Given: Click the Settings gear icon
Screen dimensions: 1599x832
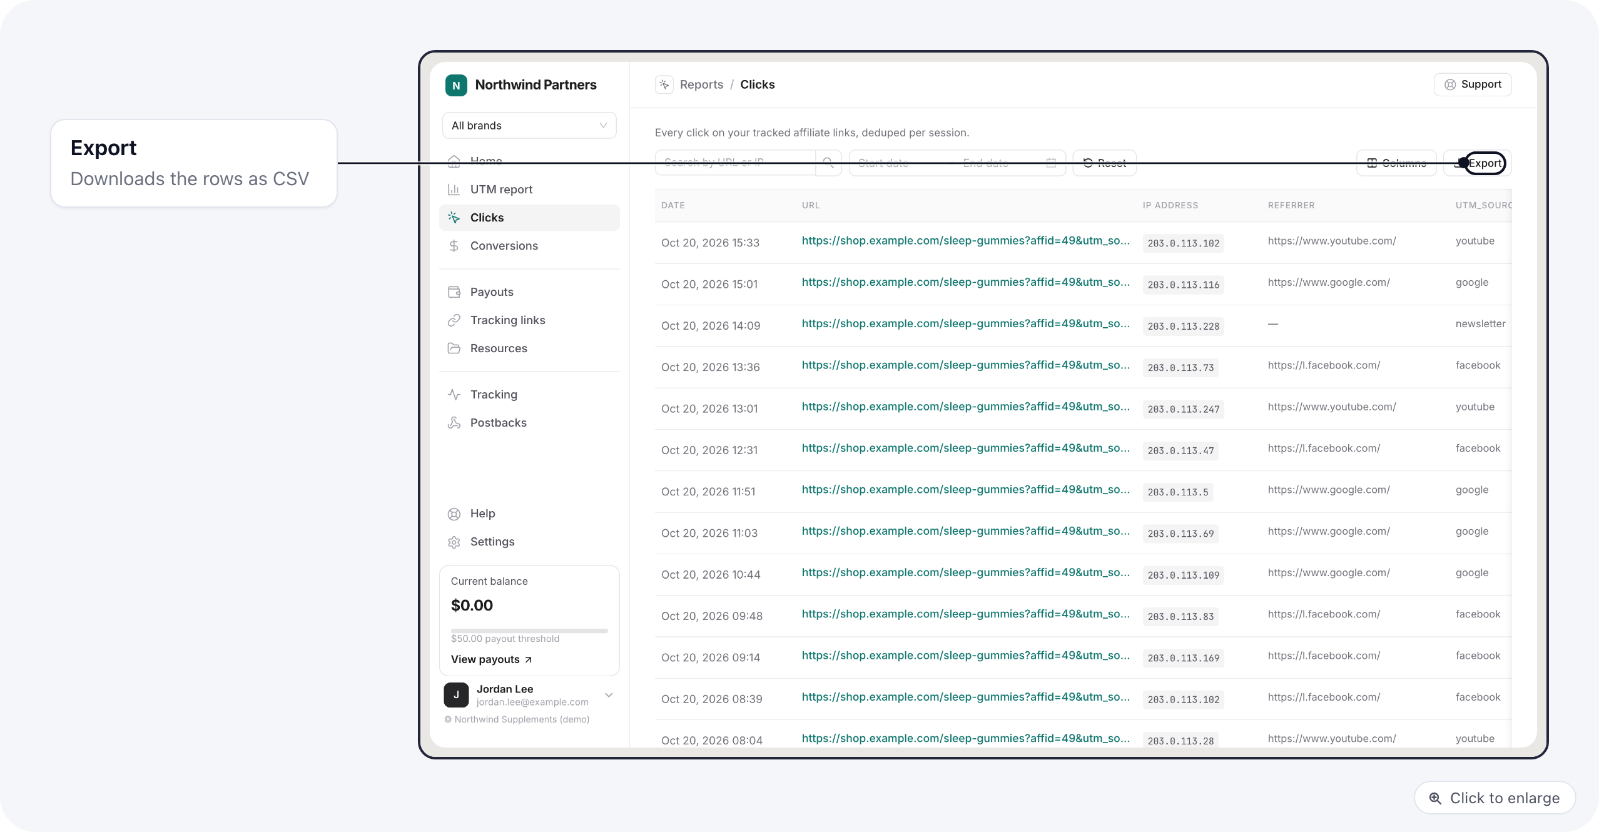Looking at the screenshot, I should click(x=454, y=542).
